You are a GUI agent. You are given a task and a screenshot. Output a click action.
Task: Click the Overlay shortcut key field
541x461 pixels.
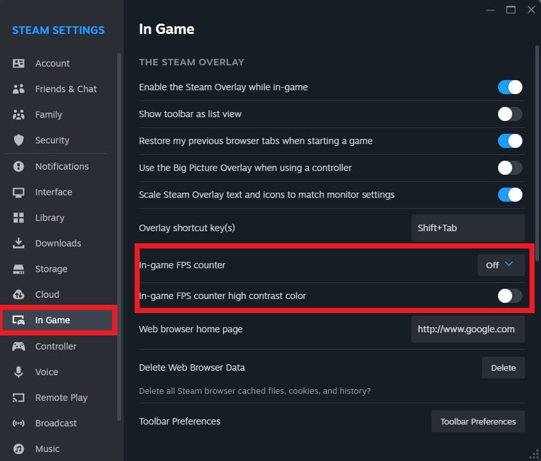pyautogui.click(x=468, y=228)
